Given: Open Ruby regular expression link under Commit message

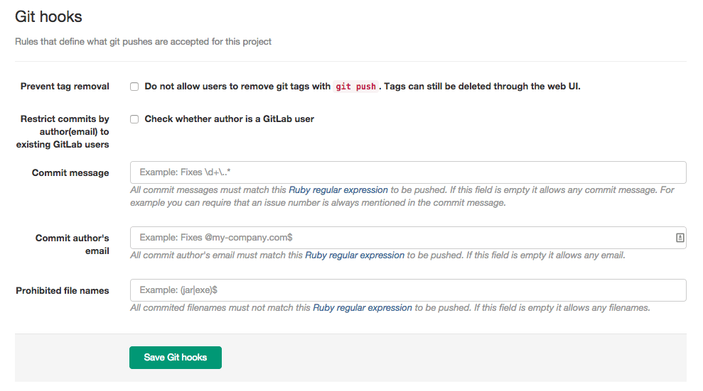Looking at the screenshot, I should [338, 190].
